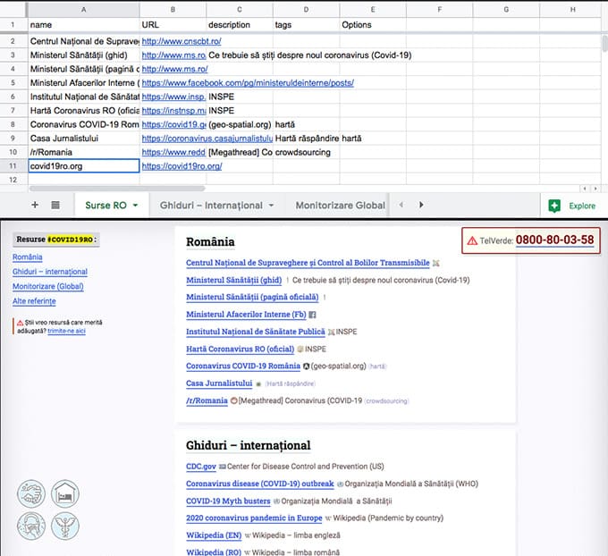
Task: Open Hartă Coronavirus RO (oficial) link
Action: click(x=240, y=349)
